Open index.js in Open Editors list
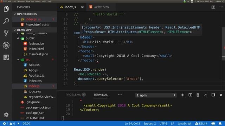The width and height of the screenshot is (225, 126). tap(34, 19)
